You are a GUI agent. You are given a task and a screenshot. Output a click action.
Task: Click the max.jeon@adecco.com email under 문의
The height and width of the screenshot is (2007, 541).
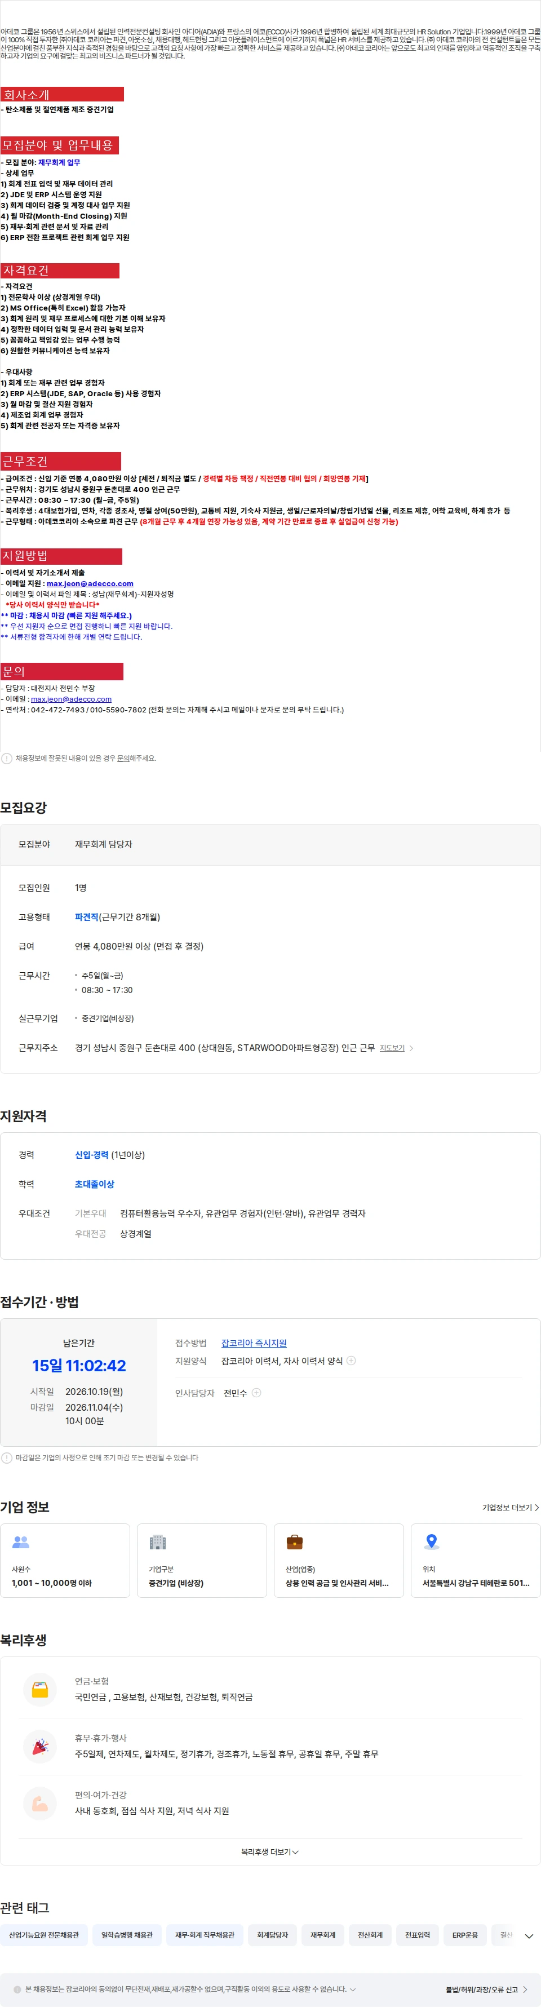click(x=71, y=699)
